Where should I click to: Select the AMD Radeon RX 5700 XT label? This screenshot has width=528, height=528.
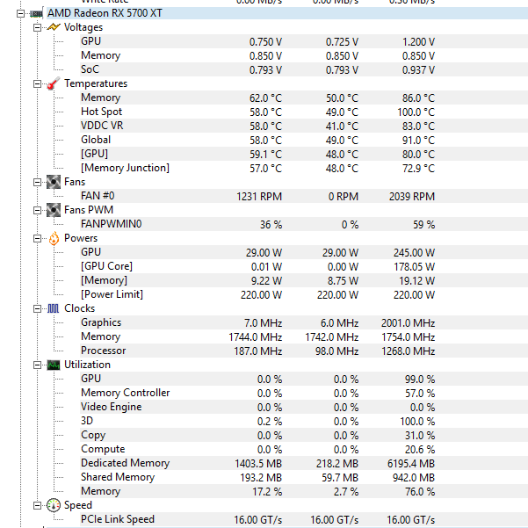pyautogui.click(x=105, y=13)
